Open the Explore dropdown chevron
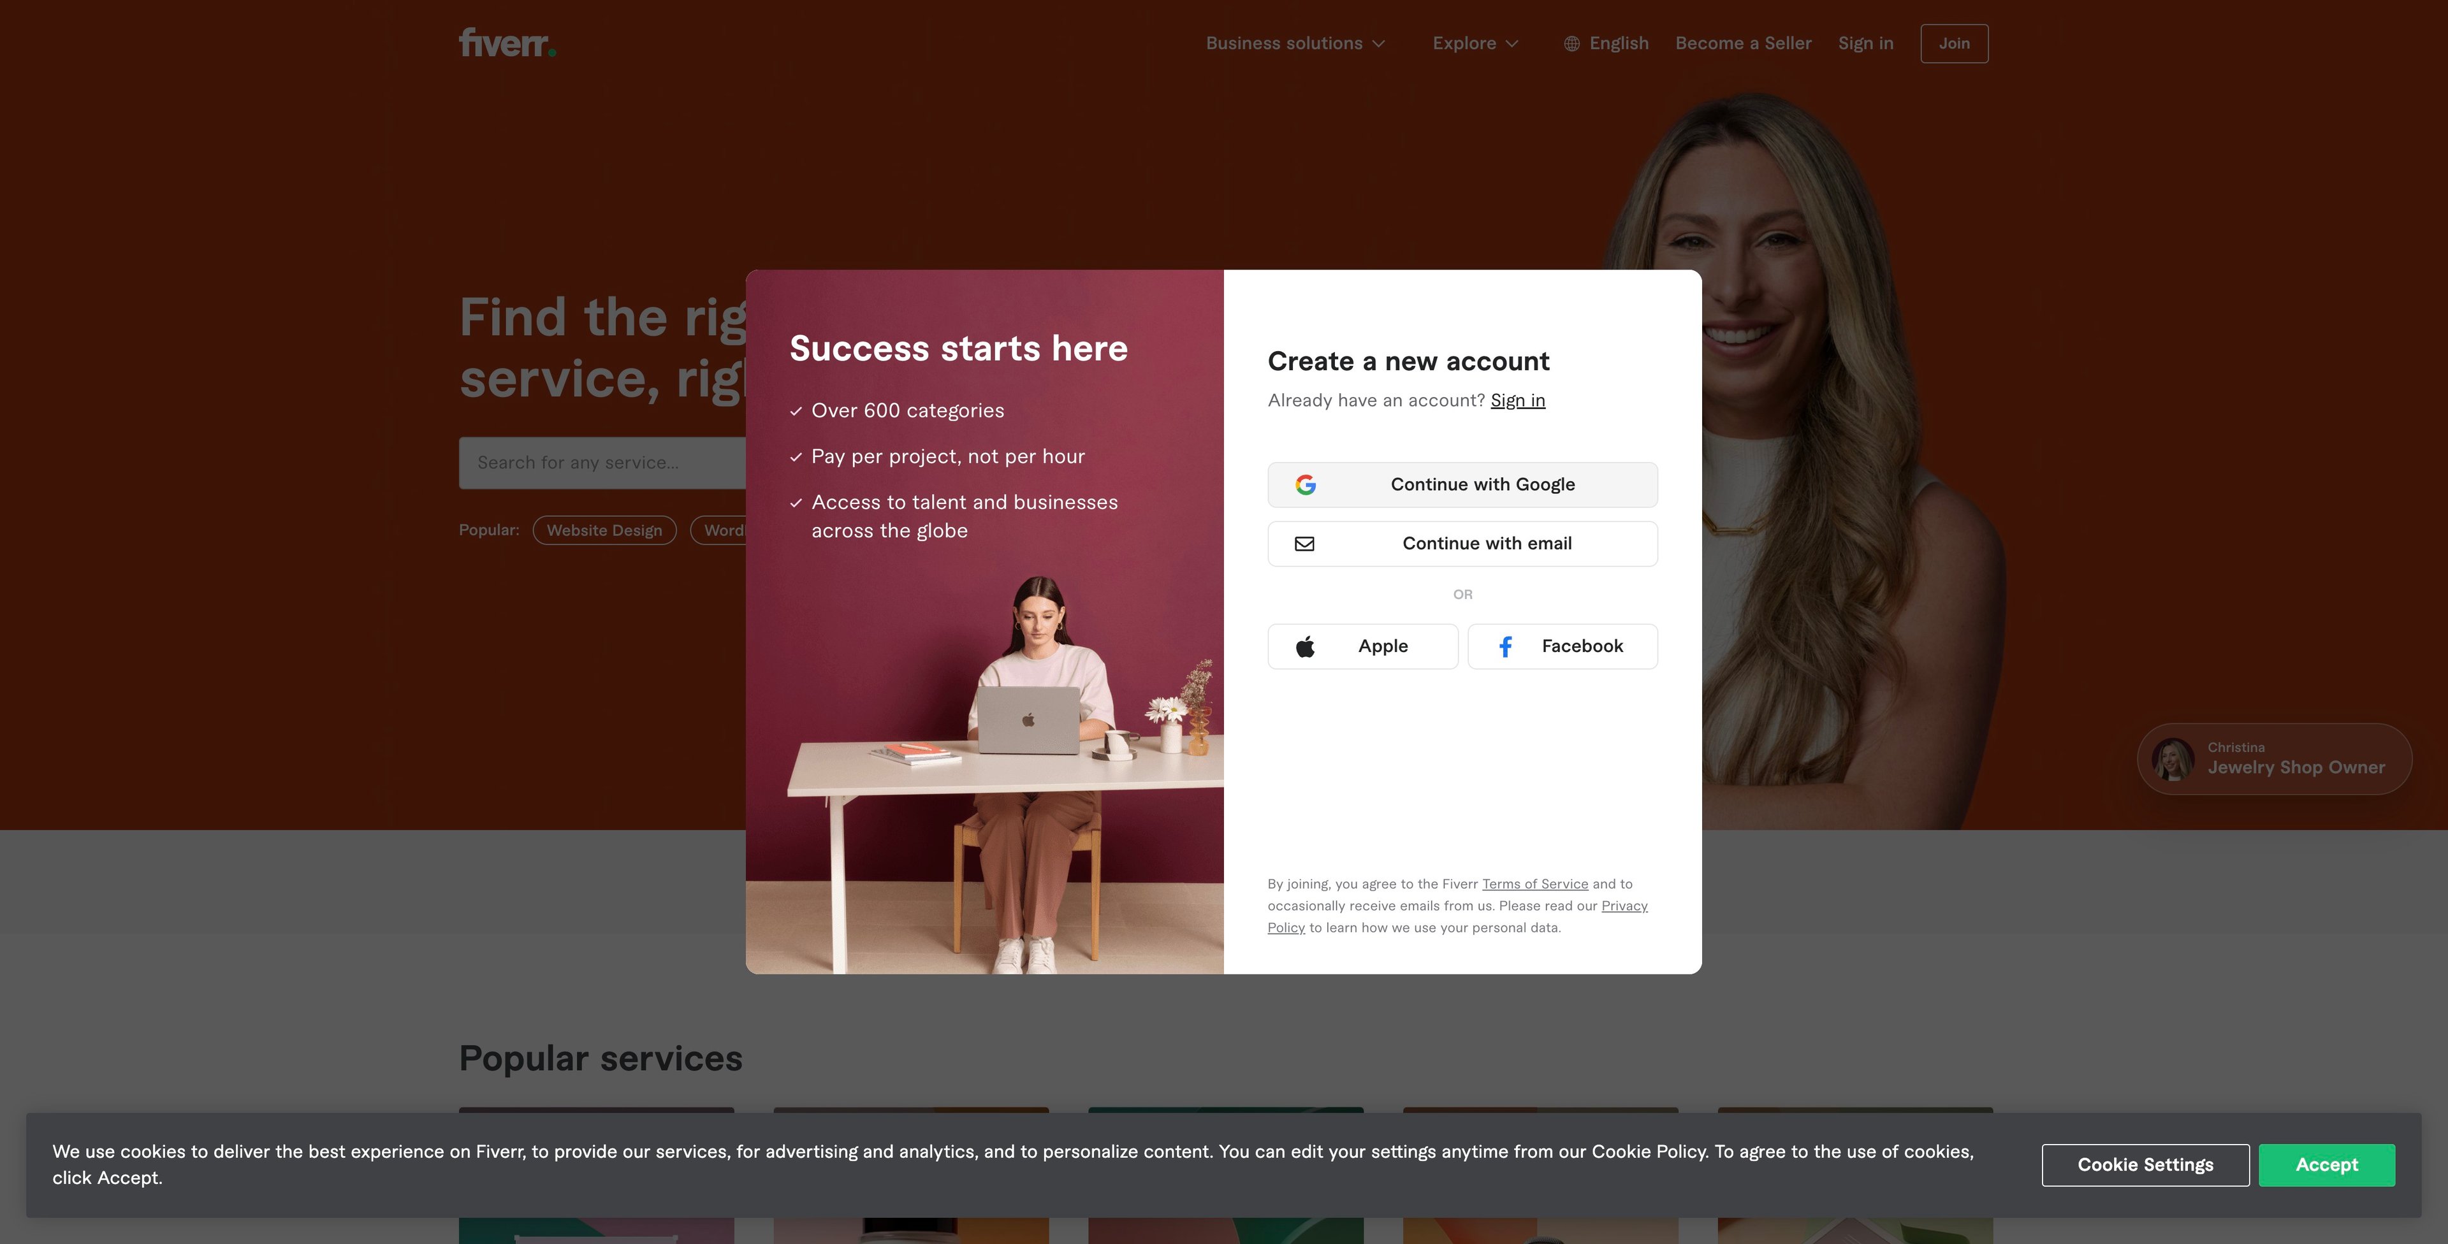 point(1512,44)
